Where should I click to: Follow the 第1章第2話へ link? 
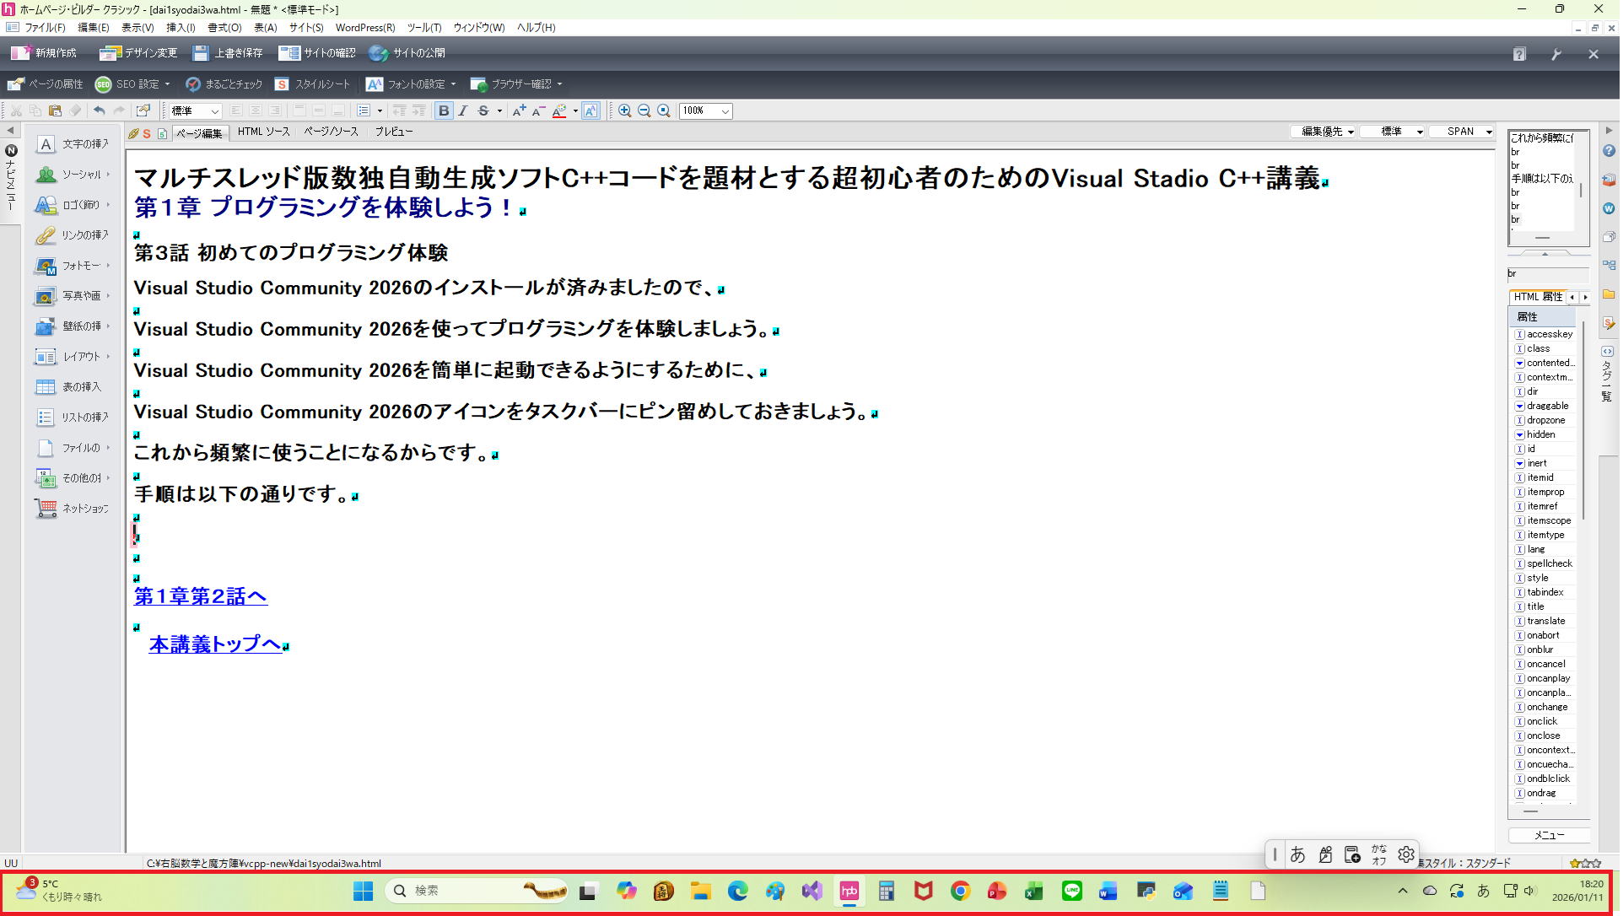pos(201,597)
